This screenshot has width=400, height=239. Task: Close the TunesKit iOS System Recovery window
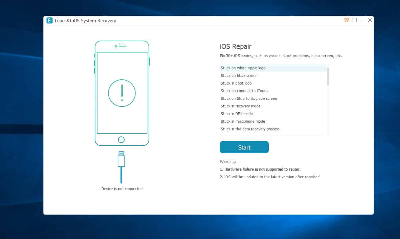370,20
